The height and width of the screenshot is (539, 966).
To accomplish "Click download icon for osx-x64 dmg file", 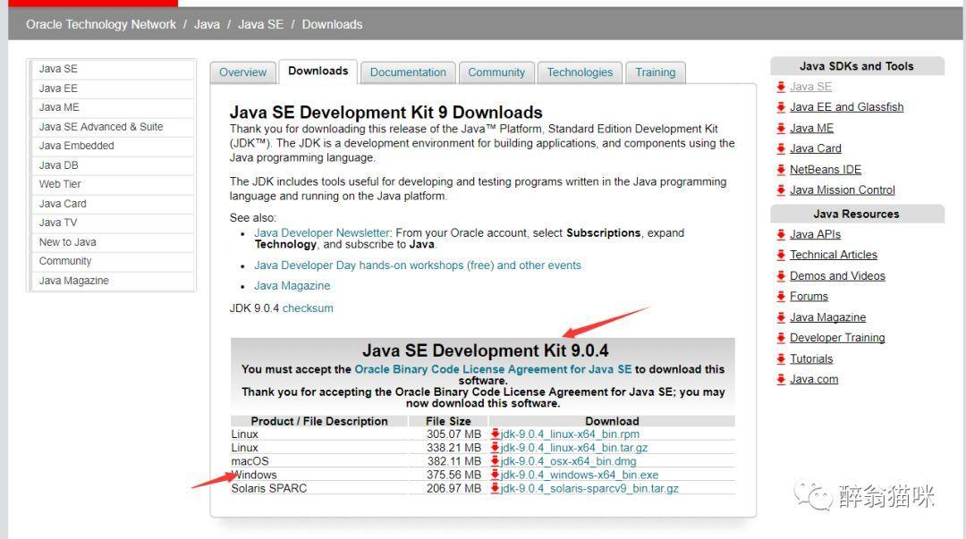I will pos(495,460).
